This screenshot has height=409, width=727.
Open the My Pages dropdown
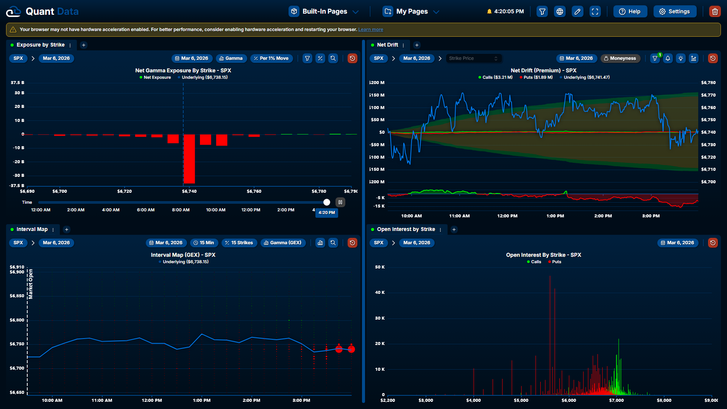[411, 11]
